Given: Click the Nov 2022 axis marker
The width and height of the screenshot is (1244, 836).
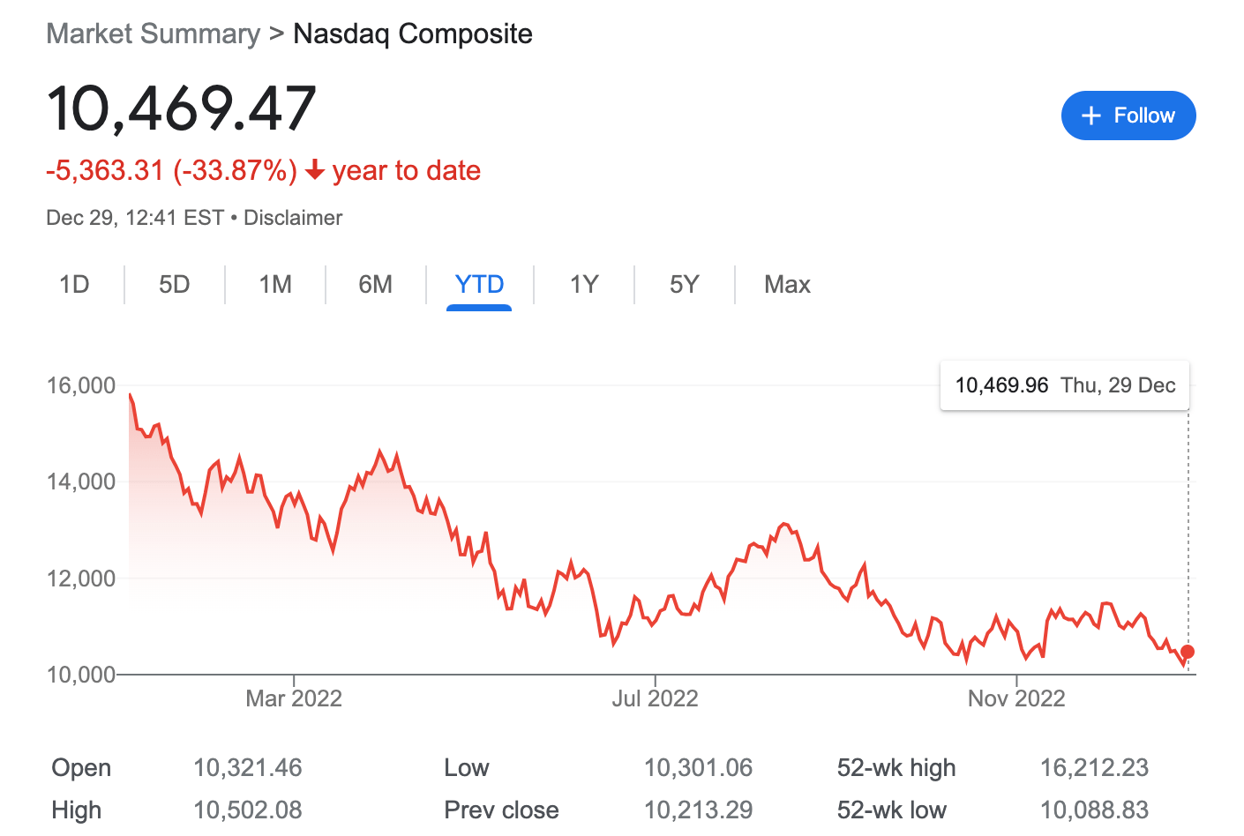Looking at the screenshot, I should point(1016,698).
